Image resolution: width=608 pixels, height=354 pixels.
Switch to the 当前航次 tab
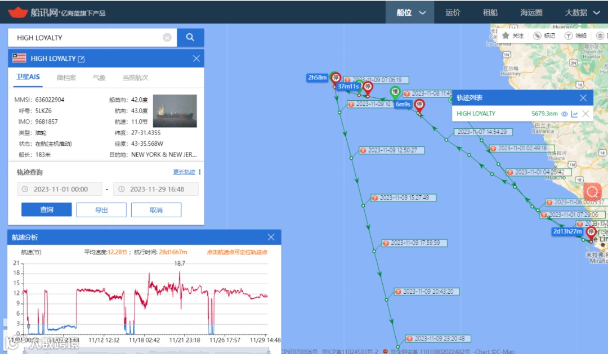click(135, 78)
